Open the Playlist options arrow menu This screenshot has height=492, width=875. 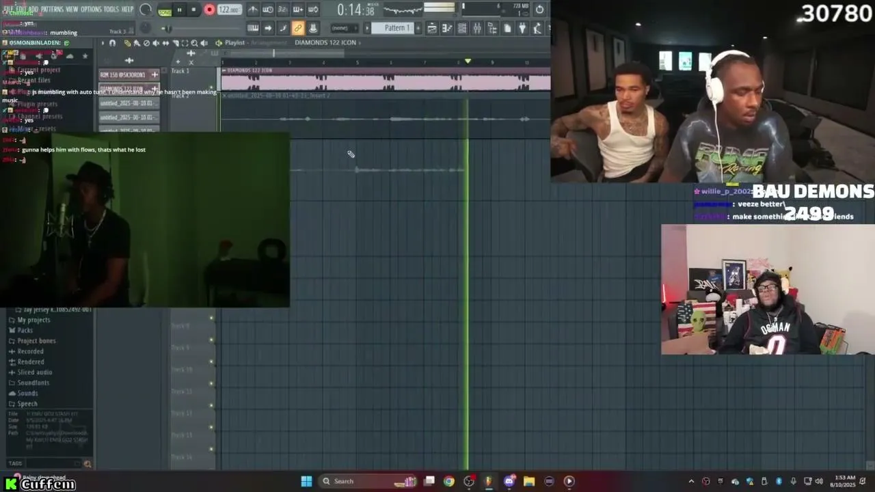(103, 43)
